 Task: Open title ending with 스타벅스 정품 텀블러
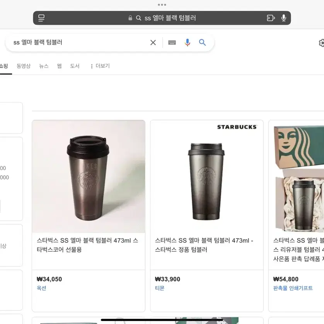coord(204,245)
